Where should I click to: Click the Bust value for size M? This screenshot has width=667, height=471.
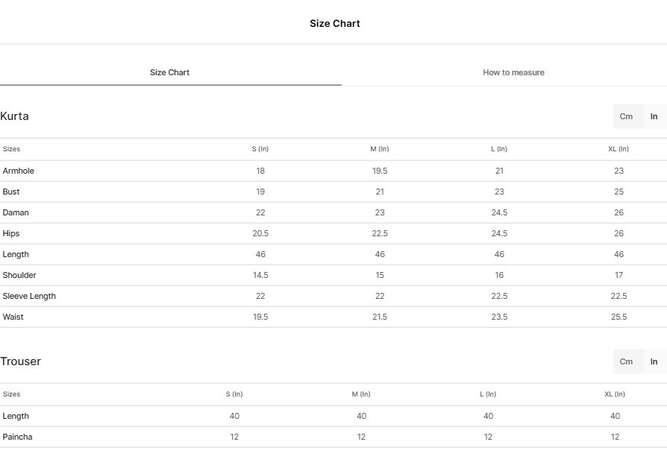pos(380,192)
